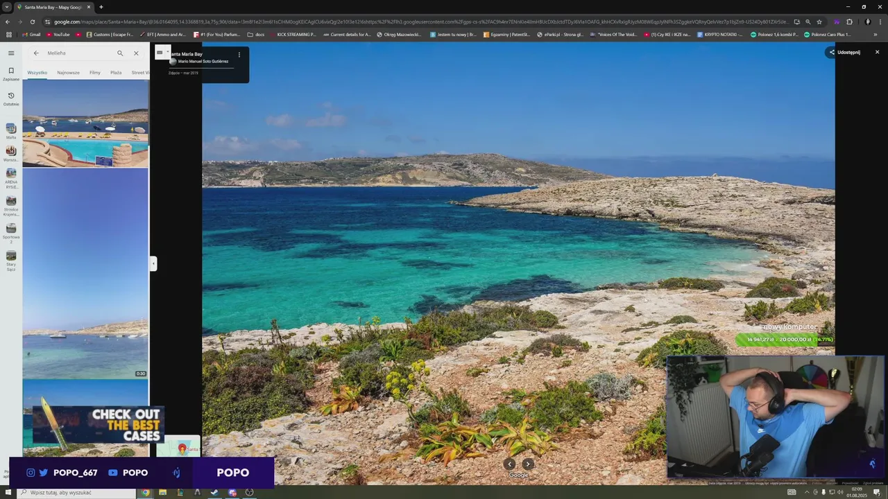
Task: Select the Street View photo tab
Action: (x=140, y=72)
